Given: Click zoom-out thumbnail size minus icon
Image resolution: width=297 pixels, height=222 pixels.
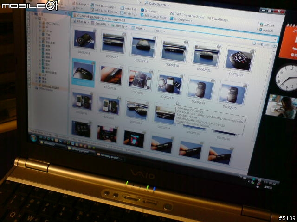Looking at the screenshot, I should point(254,43).
